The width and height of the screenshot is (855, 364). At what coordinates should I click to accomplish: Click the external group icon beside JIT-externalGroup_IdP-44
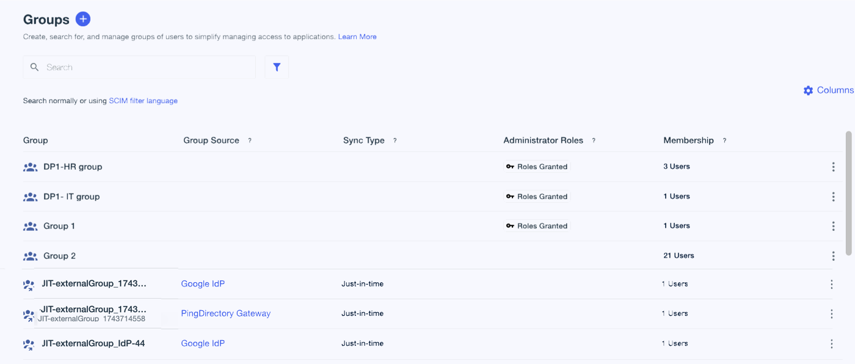28,343
